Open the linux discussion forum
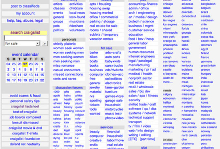The width and height of the screenshot is (220, 149). click(67, 134)
